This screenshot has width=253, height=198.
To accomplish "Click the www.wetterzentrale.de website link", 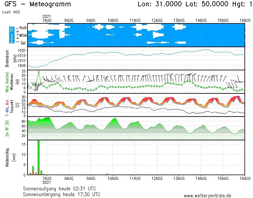I will pyautogui.click(x=207, y=195).
